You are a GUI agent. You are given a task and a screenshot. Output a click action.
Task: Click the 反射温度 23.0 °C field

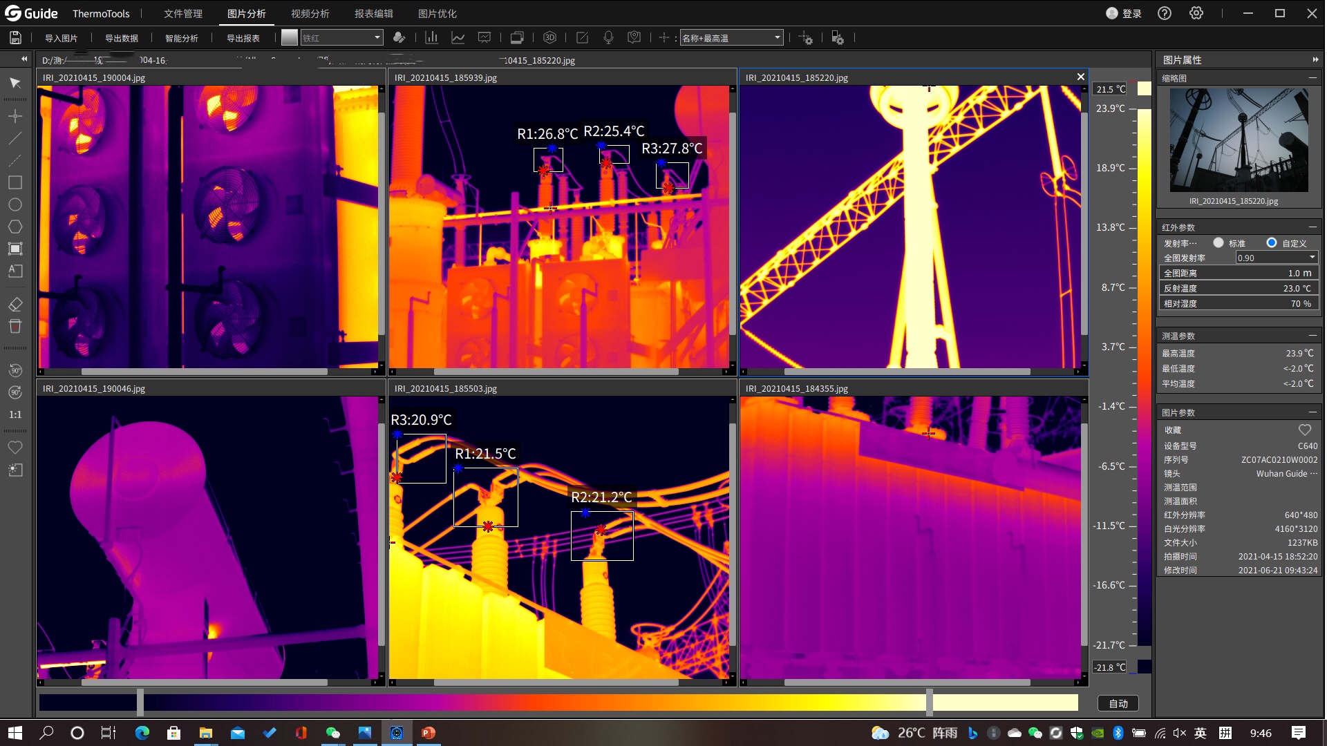point(1239,288)
